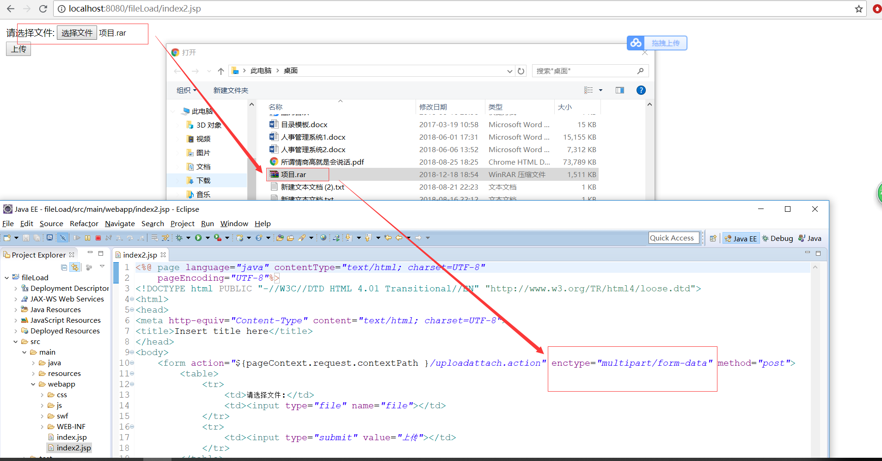Click the Debug bug icon
This screenshot has width=882, height=461.
[x=179, y=238]
